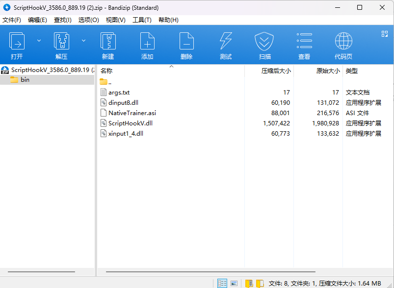Click the file list horizontal scrollbar
The height and width of the screenshot is (288, 394).
tap(210, 272)
